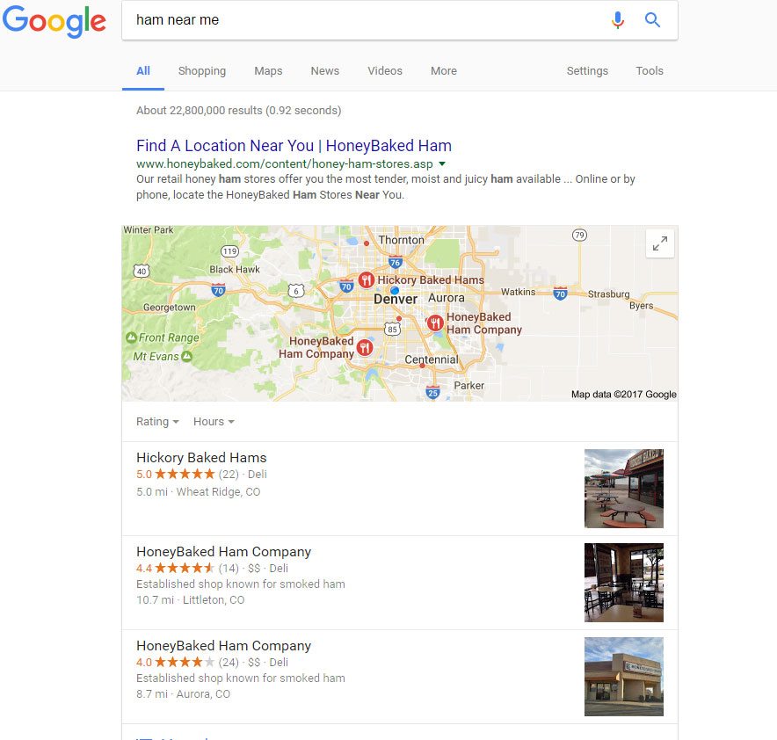The image size is (777, 740).
Task: Expand the map to full view
Action: coord(659,243)
